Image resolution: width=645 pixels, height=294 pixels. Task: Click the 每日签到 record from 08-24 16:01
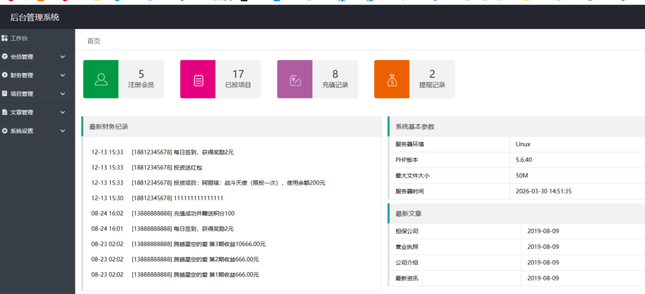click(163, 229)
